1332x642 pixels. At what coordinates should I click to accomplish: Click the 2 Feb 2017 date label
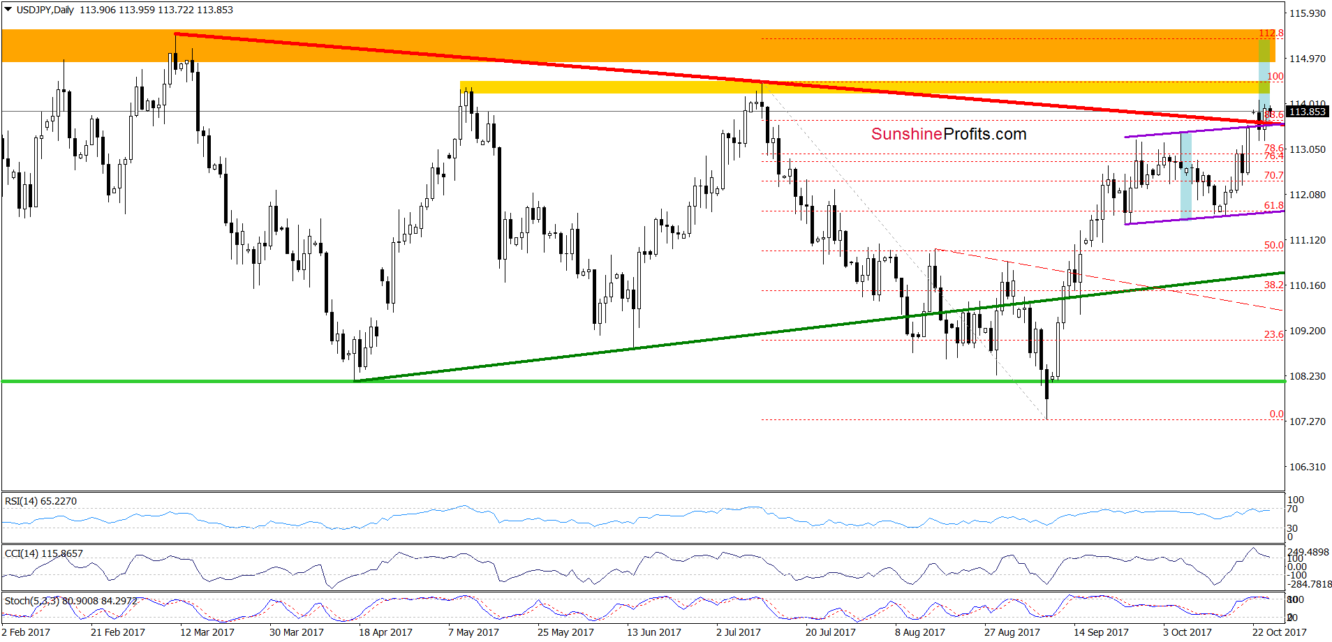[x=26, y=632]
